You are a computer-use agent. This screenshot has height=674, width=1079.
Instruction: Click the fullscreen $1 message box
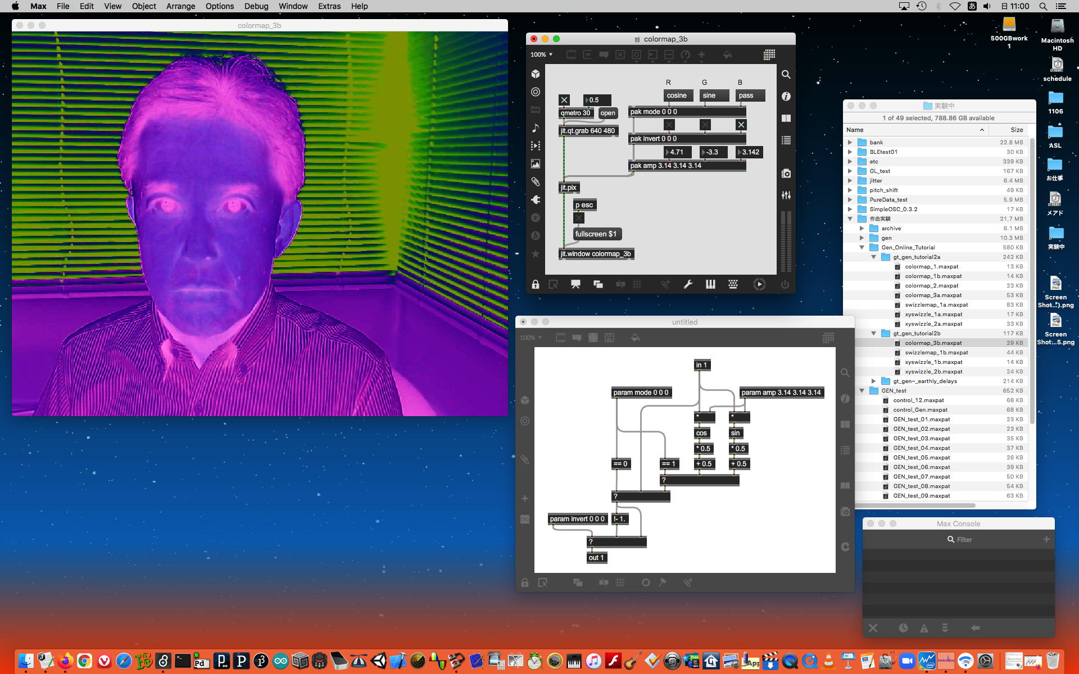(596, 234)
